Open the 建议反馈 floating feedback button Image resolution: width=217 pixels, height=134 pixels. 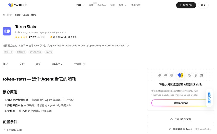tap(209, 98)
